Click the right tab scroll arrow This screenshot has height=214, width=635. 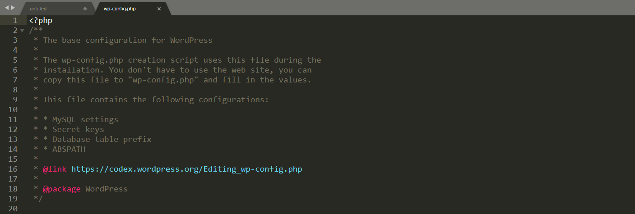pyautogui.click(x=13, y=8)
